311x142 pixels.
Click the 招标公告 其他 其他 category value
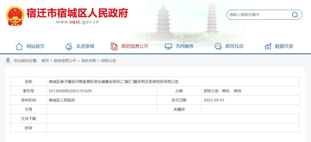coord(222,91)
